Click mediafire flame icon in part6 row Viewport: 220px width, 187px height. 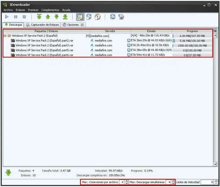point(92,55)
